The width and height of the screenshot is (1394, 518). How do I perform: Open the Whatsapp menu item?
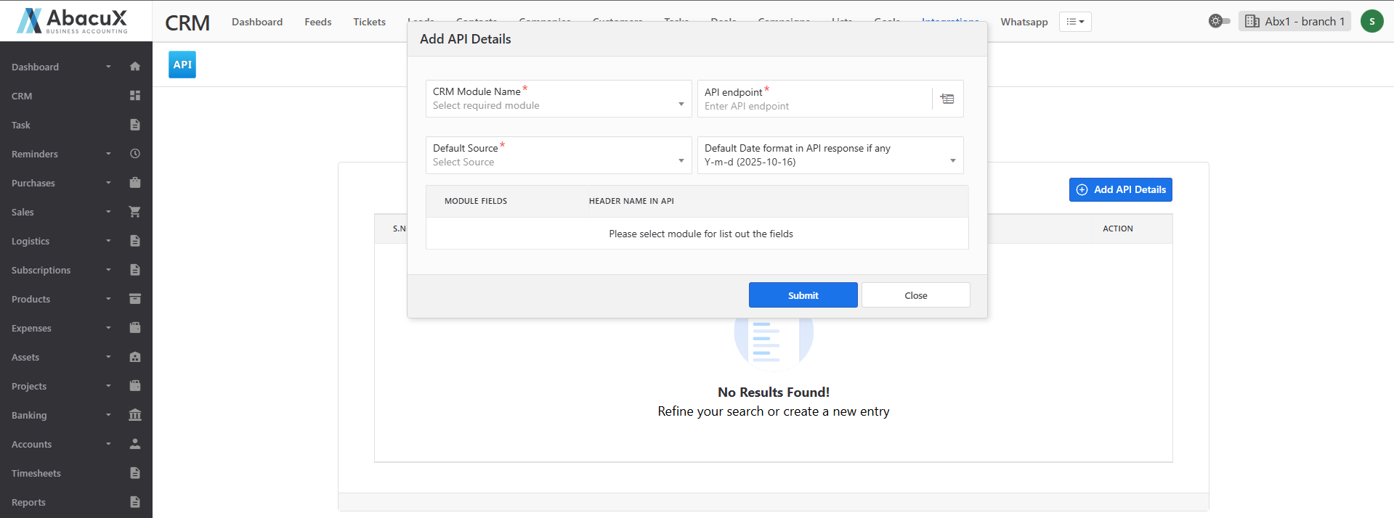pos(1024,22)
